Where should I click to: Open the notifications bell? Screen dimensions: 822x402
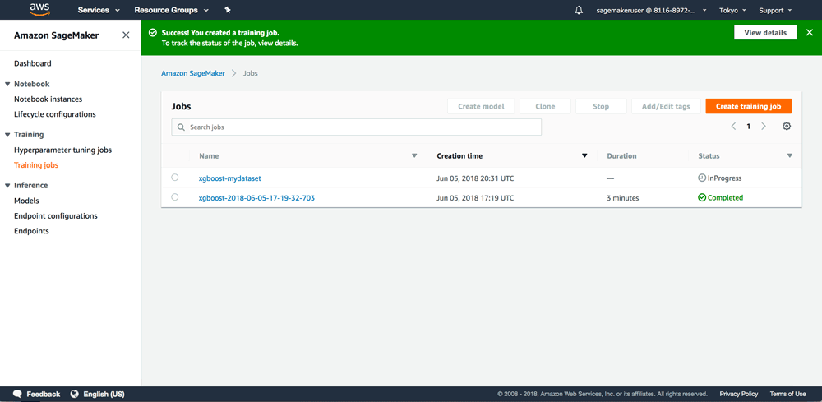pos(579,10)
